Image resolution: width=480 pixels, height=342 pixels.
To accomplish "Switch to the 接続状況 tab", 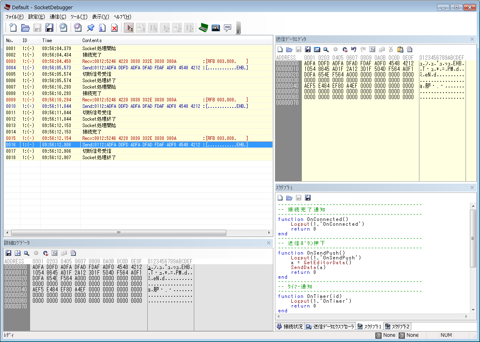I will click(x=290, y=327).
